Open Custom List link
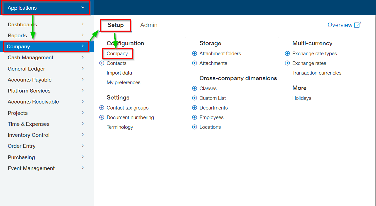The width and height of the screenshot is (376, 206). point(213,98)
